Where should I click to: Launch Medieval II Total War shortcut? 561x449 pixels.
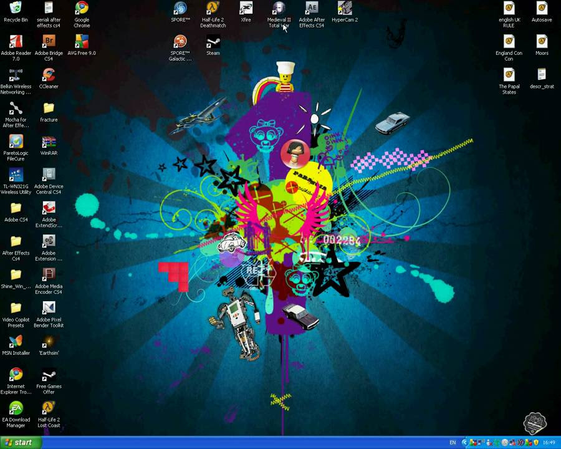click(279, 8)
